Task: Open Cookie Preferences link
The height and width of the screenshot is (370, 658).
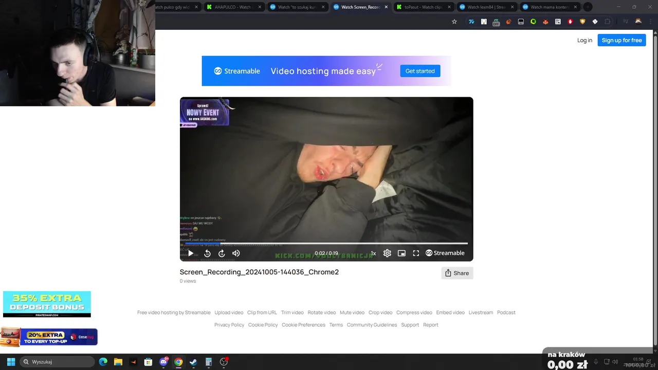Action: (303, 325)
